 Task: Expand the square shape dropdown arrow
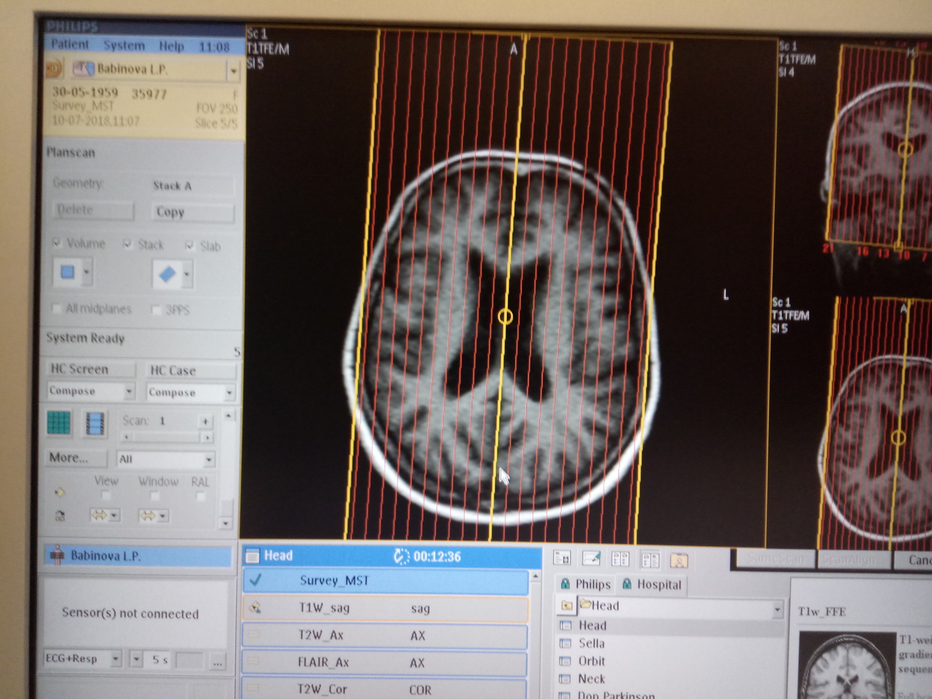[x=87, y=273]
